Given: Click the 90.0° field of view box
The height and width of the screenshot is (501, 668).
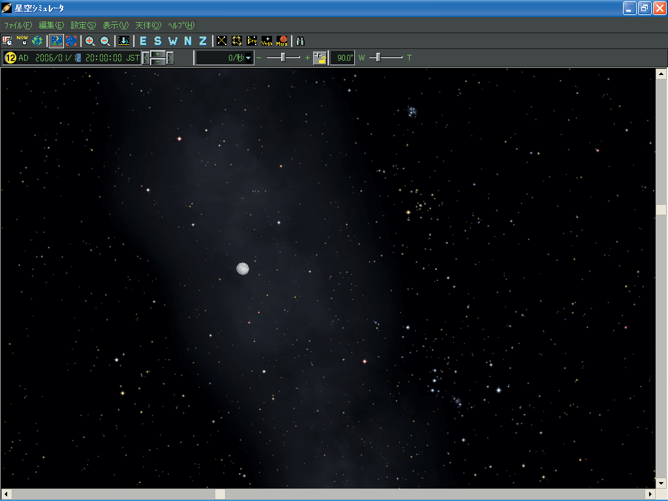Looking at the screenshot, I should click(342, 58).
